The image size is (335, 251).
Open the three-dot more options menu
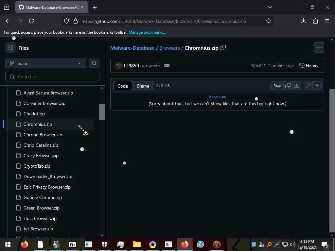tap(319, 47)
